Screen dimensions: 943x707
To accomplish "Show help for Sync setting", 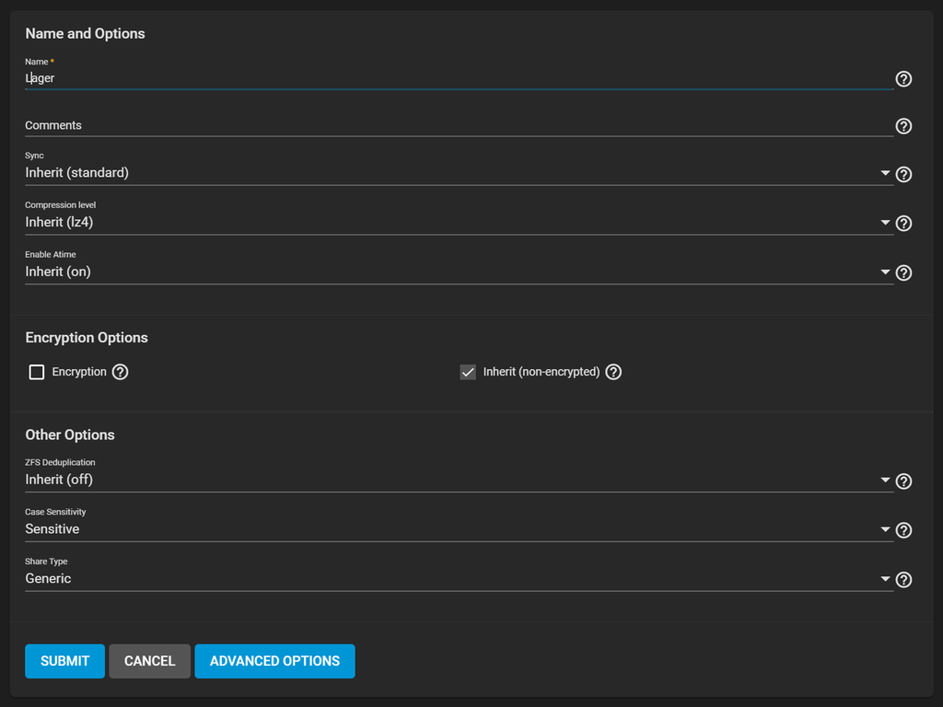I will point(903,174).
